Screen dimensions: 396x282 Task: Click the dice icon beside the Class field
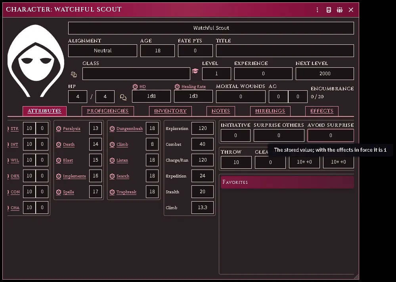[73, 74]
